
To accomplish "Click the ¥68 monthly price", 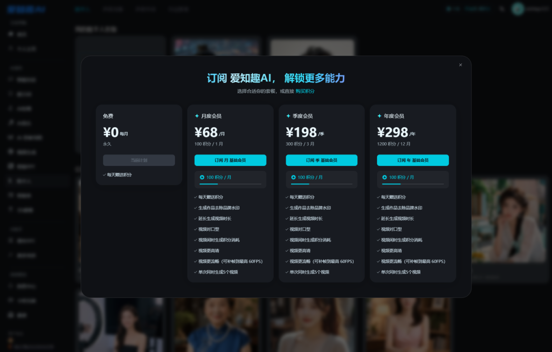I will [x=206, y=132].
